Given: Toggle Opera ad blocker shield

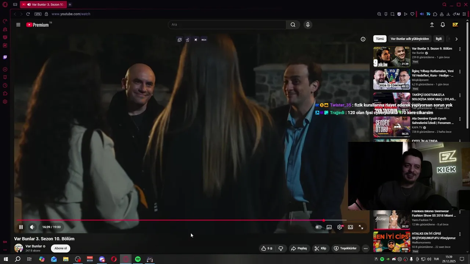Looking at the screenshot, I should click(399, 14).
